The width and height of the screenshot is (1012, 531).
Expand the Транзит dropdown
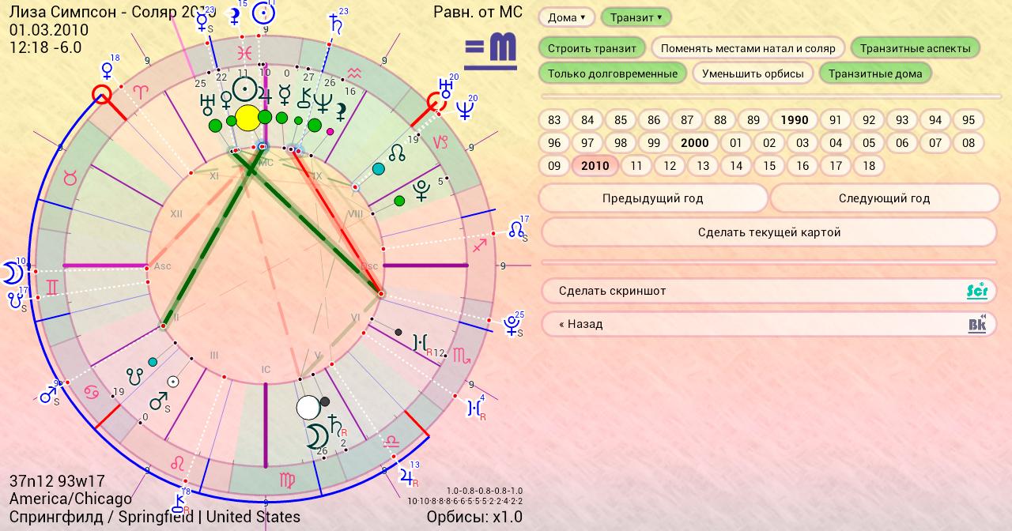[x=636, y=17]
